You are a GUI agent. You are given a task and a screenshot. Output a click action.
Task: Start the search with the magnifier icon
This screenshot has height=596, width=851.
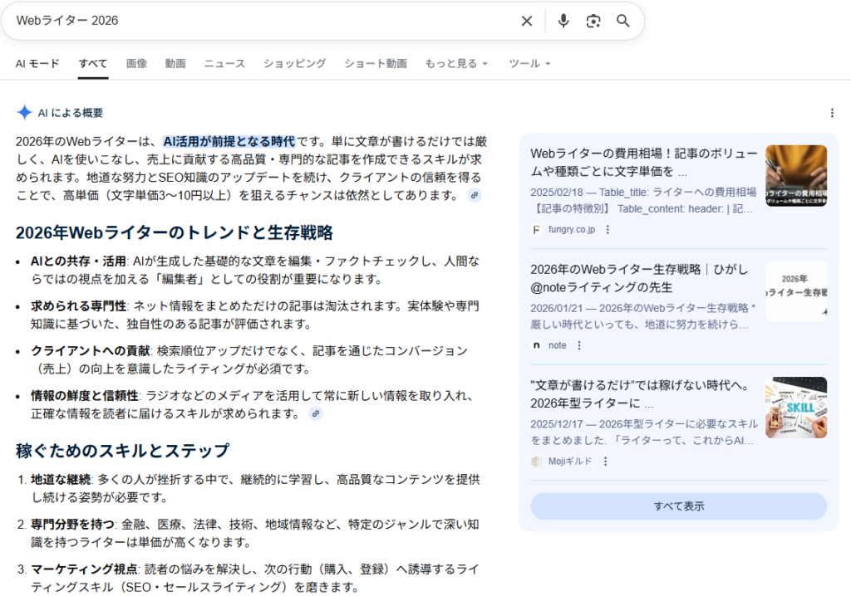point(623,21)
